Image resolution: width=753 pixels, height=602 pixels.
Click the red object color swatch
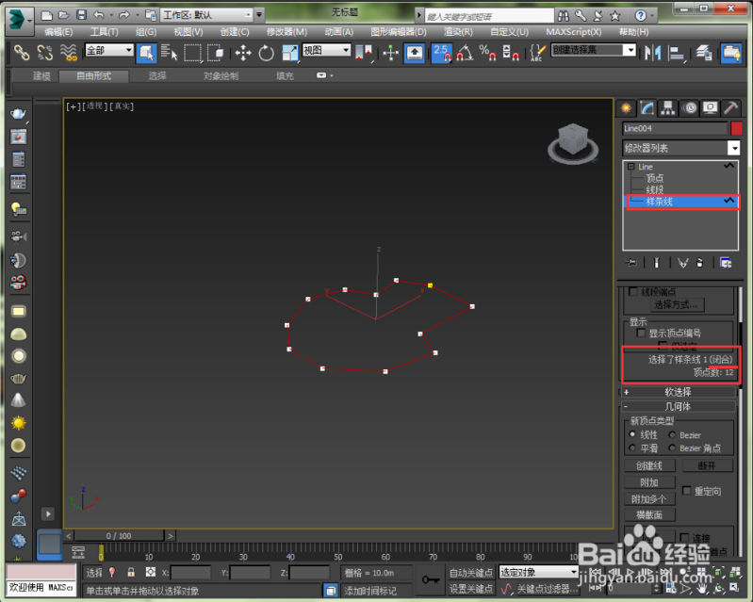pos(736,128)
